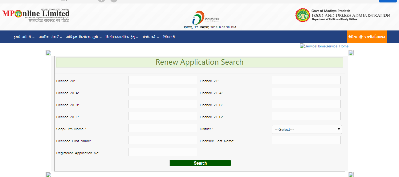Click the Govt of Madhya Pradesh emblem
The image size is (399, 177).
point(303,15)
